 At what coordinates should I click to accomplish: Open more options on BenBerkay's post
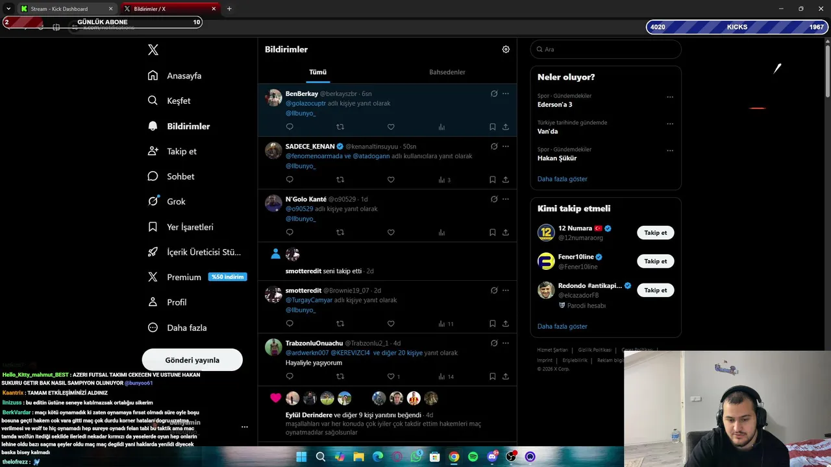pos(506,93)
